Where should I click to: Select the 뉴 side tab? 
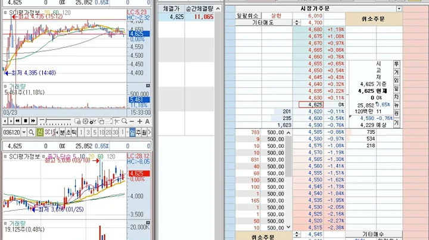click(x=396, y=105)
